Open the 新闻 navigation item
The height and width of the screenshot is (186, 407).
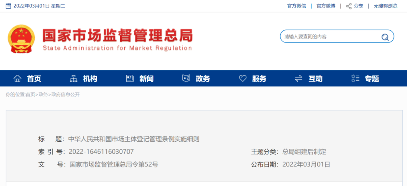point(146,79)
